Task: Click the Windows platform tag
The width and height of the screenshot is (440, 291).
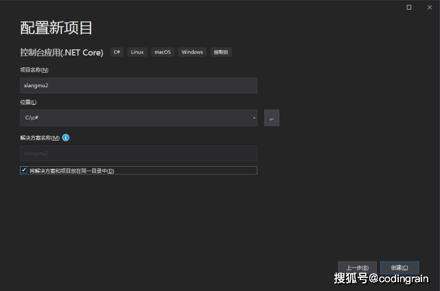Action: click(x=192, y=52)
